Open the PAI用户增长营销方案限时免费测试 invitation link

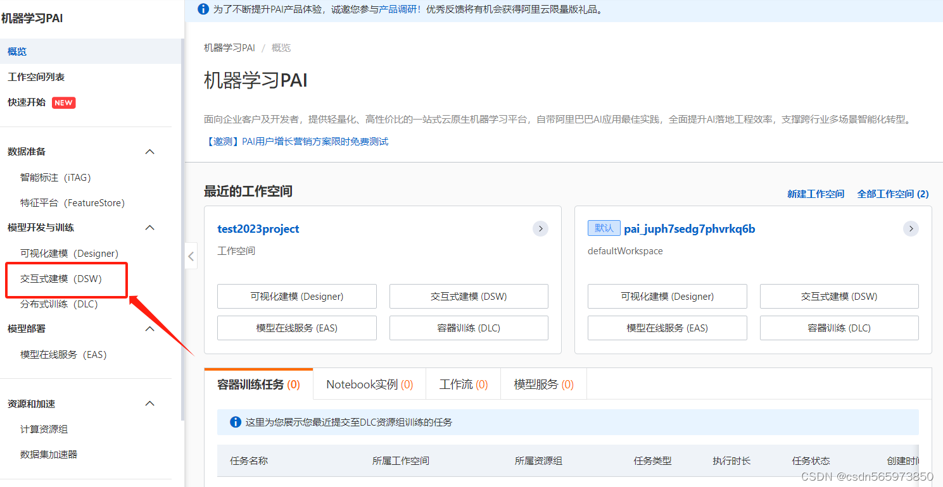point(296,142)
